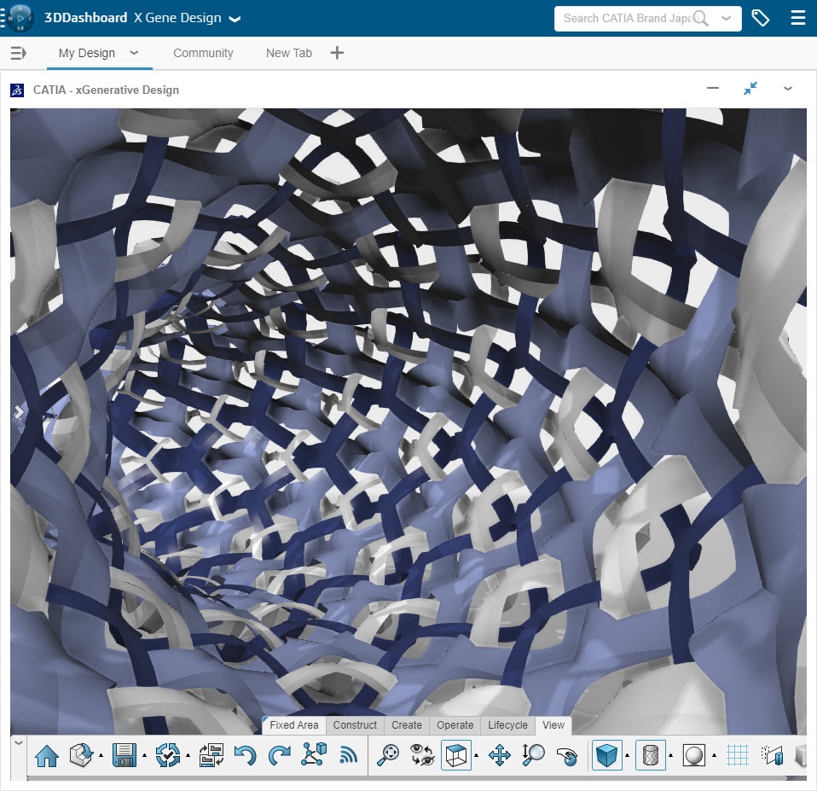Click the Fit All In zoom icon
The image size is (817, 791).
[388, 755]
